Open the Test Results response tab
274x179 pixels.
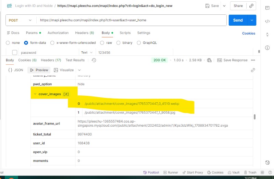coord(75,60)
